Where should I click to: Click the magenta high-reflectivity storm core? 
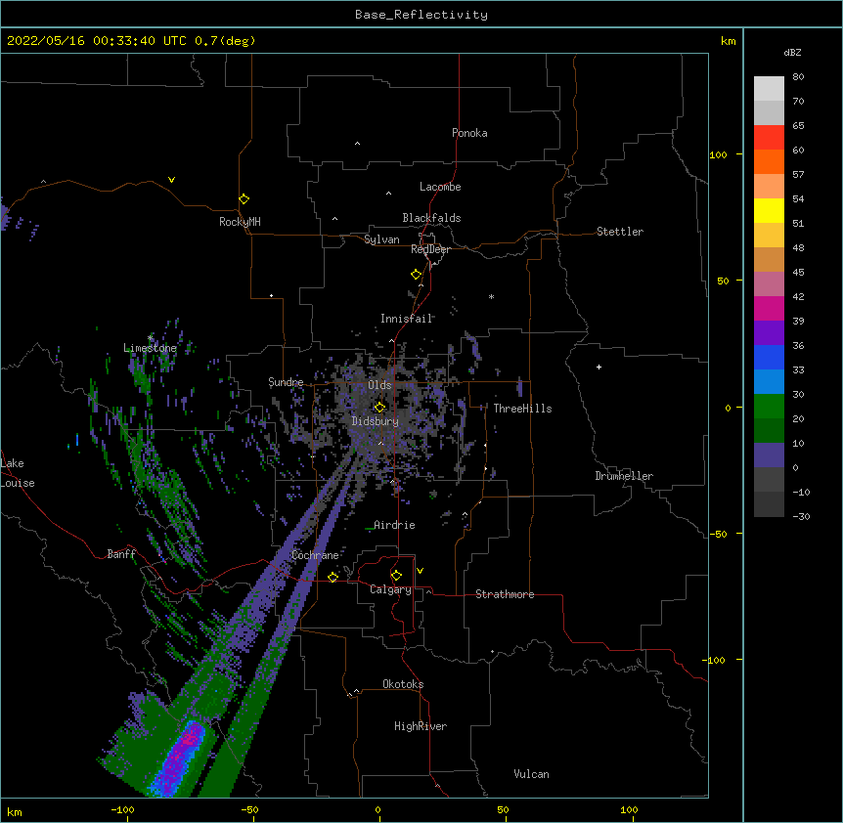pos(188,739)
